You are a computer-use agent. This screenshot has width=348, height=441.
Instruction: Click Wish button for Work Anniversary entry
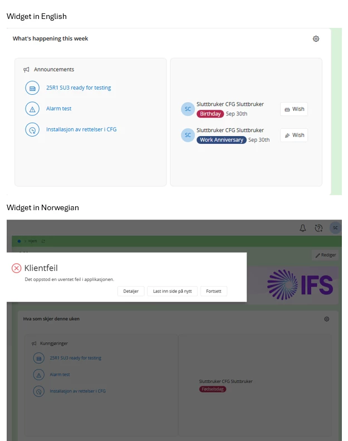294,135
